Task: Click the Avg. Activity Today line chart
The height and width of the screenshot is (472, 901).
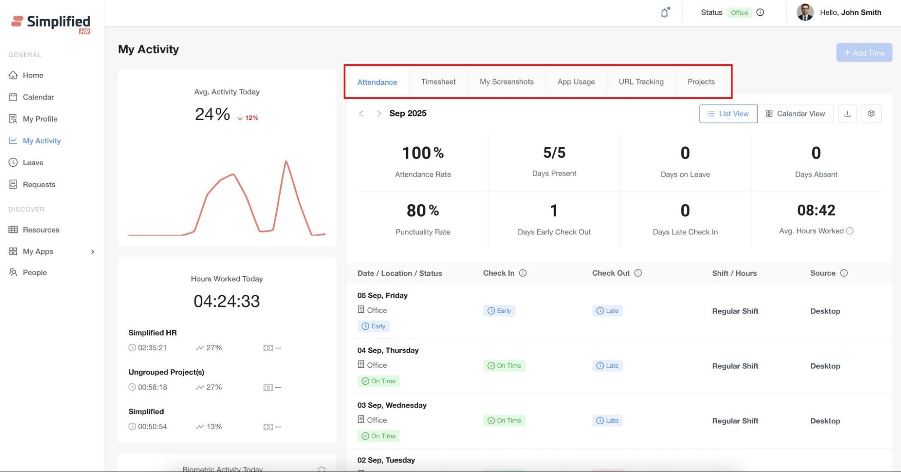Action: [x=227, y=198]
